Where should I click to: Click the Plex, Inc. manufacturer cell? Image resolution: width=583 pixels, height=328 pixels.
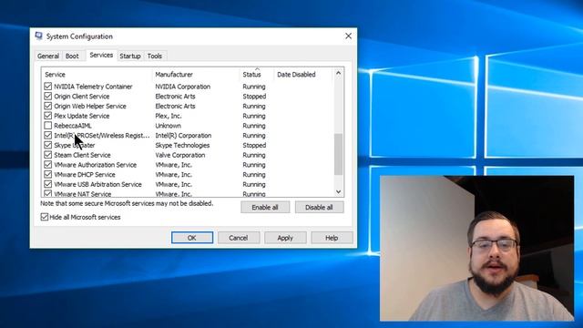tap(169, 116)
